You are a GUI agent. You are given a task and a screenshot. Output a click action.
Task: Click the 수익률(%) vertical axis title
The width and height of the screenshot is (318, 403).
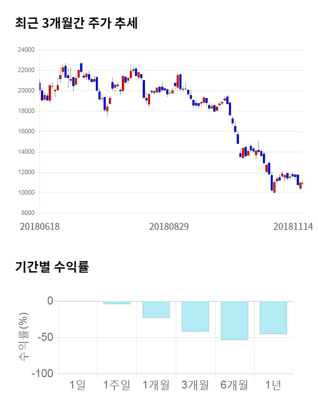click(x=23, y=337)
